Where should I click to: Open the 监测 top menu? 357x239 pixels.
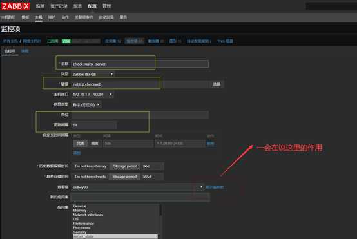40,6
